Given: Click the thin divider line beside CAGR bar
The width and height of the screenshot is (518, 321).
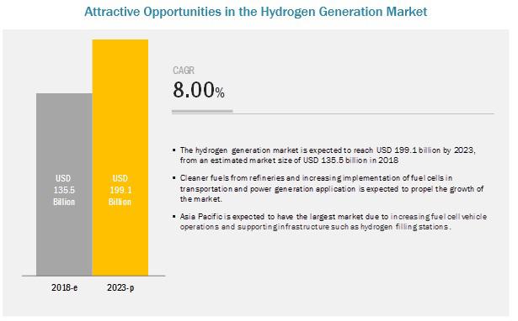Looking at the screenshot, I should (363, 113).
